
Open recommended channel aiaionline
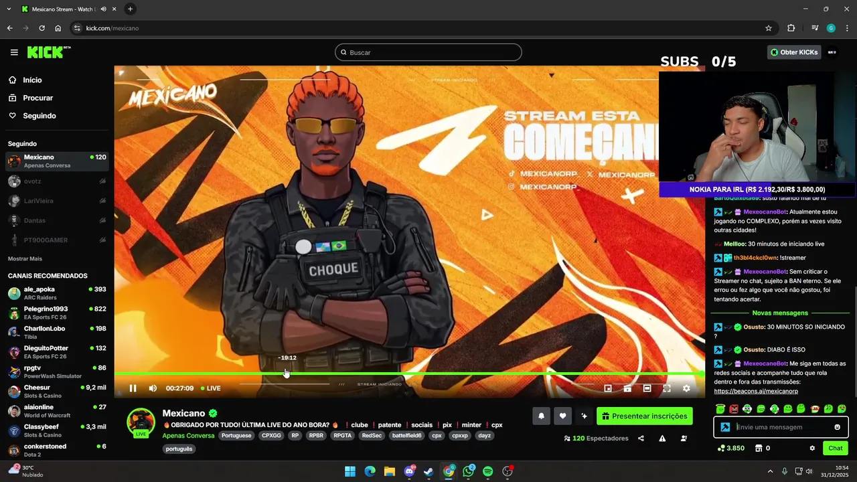[x=57, y=410]
